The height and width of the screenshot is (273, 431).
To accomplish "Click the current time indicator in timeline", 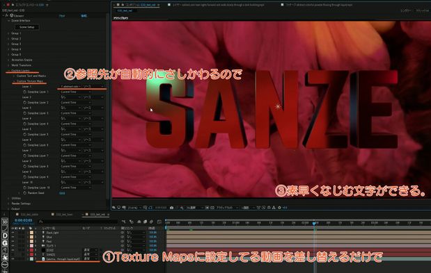I will pos(314,224).
